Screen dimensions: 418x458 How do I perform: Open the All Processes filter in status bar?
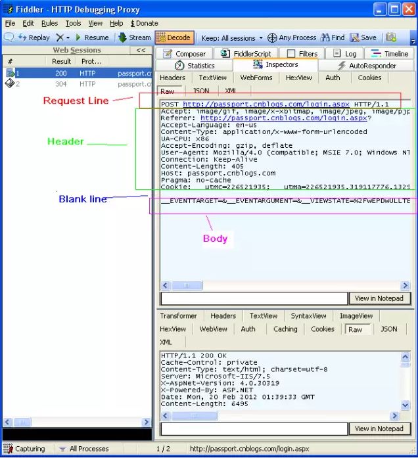click(84, 449)
